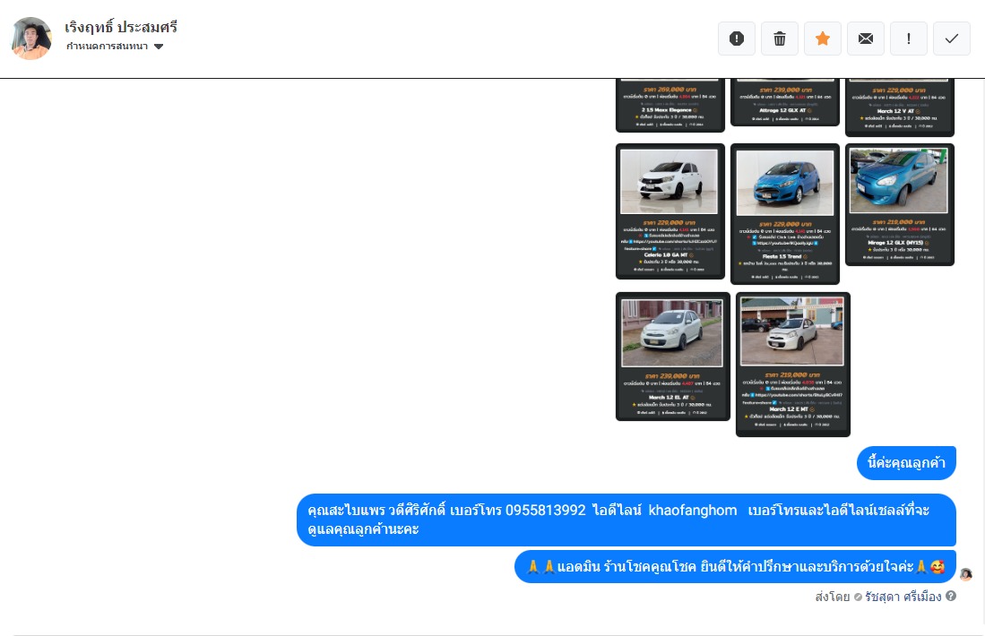The image size is (985, 636).
Task: Open the กำหนดการสนทนา dropdown
Action: pos(115,47)
